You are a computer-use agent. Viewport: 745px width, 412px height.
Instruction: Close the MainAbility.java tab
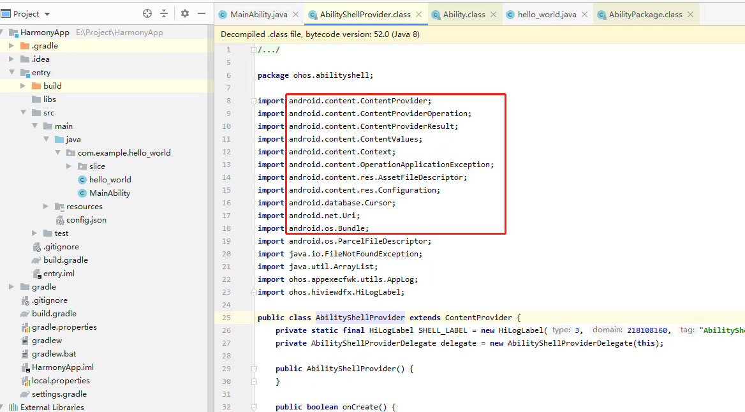click(x=295, y=14)
